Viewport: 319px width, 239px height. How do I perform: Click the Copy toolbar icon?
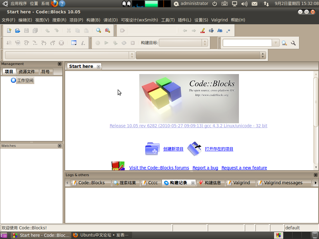click(x=78, y=30)
